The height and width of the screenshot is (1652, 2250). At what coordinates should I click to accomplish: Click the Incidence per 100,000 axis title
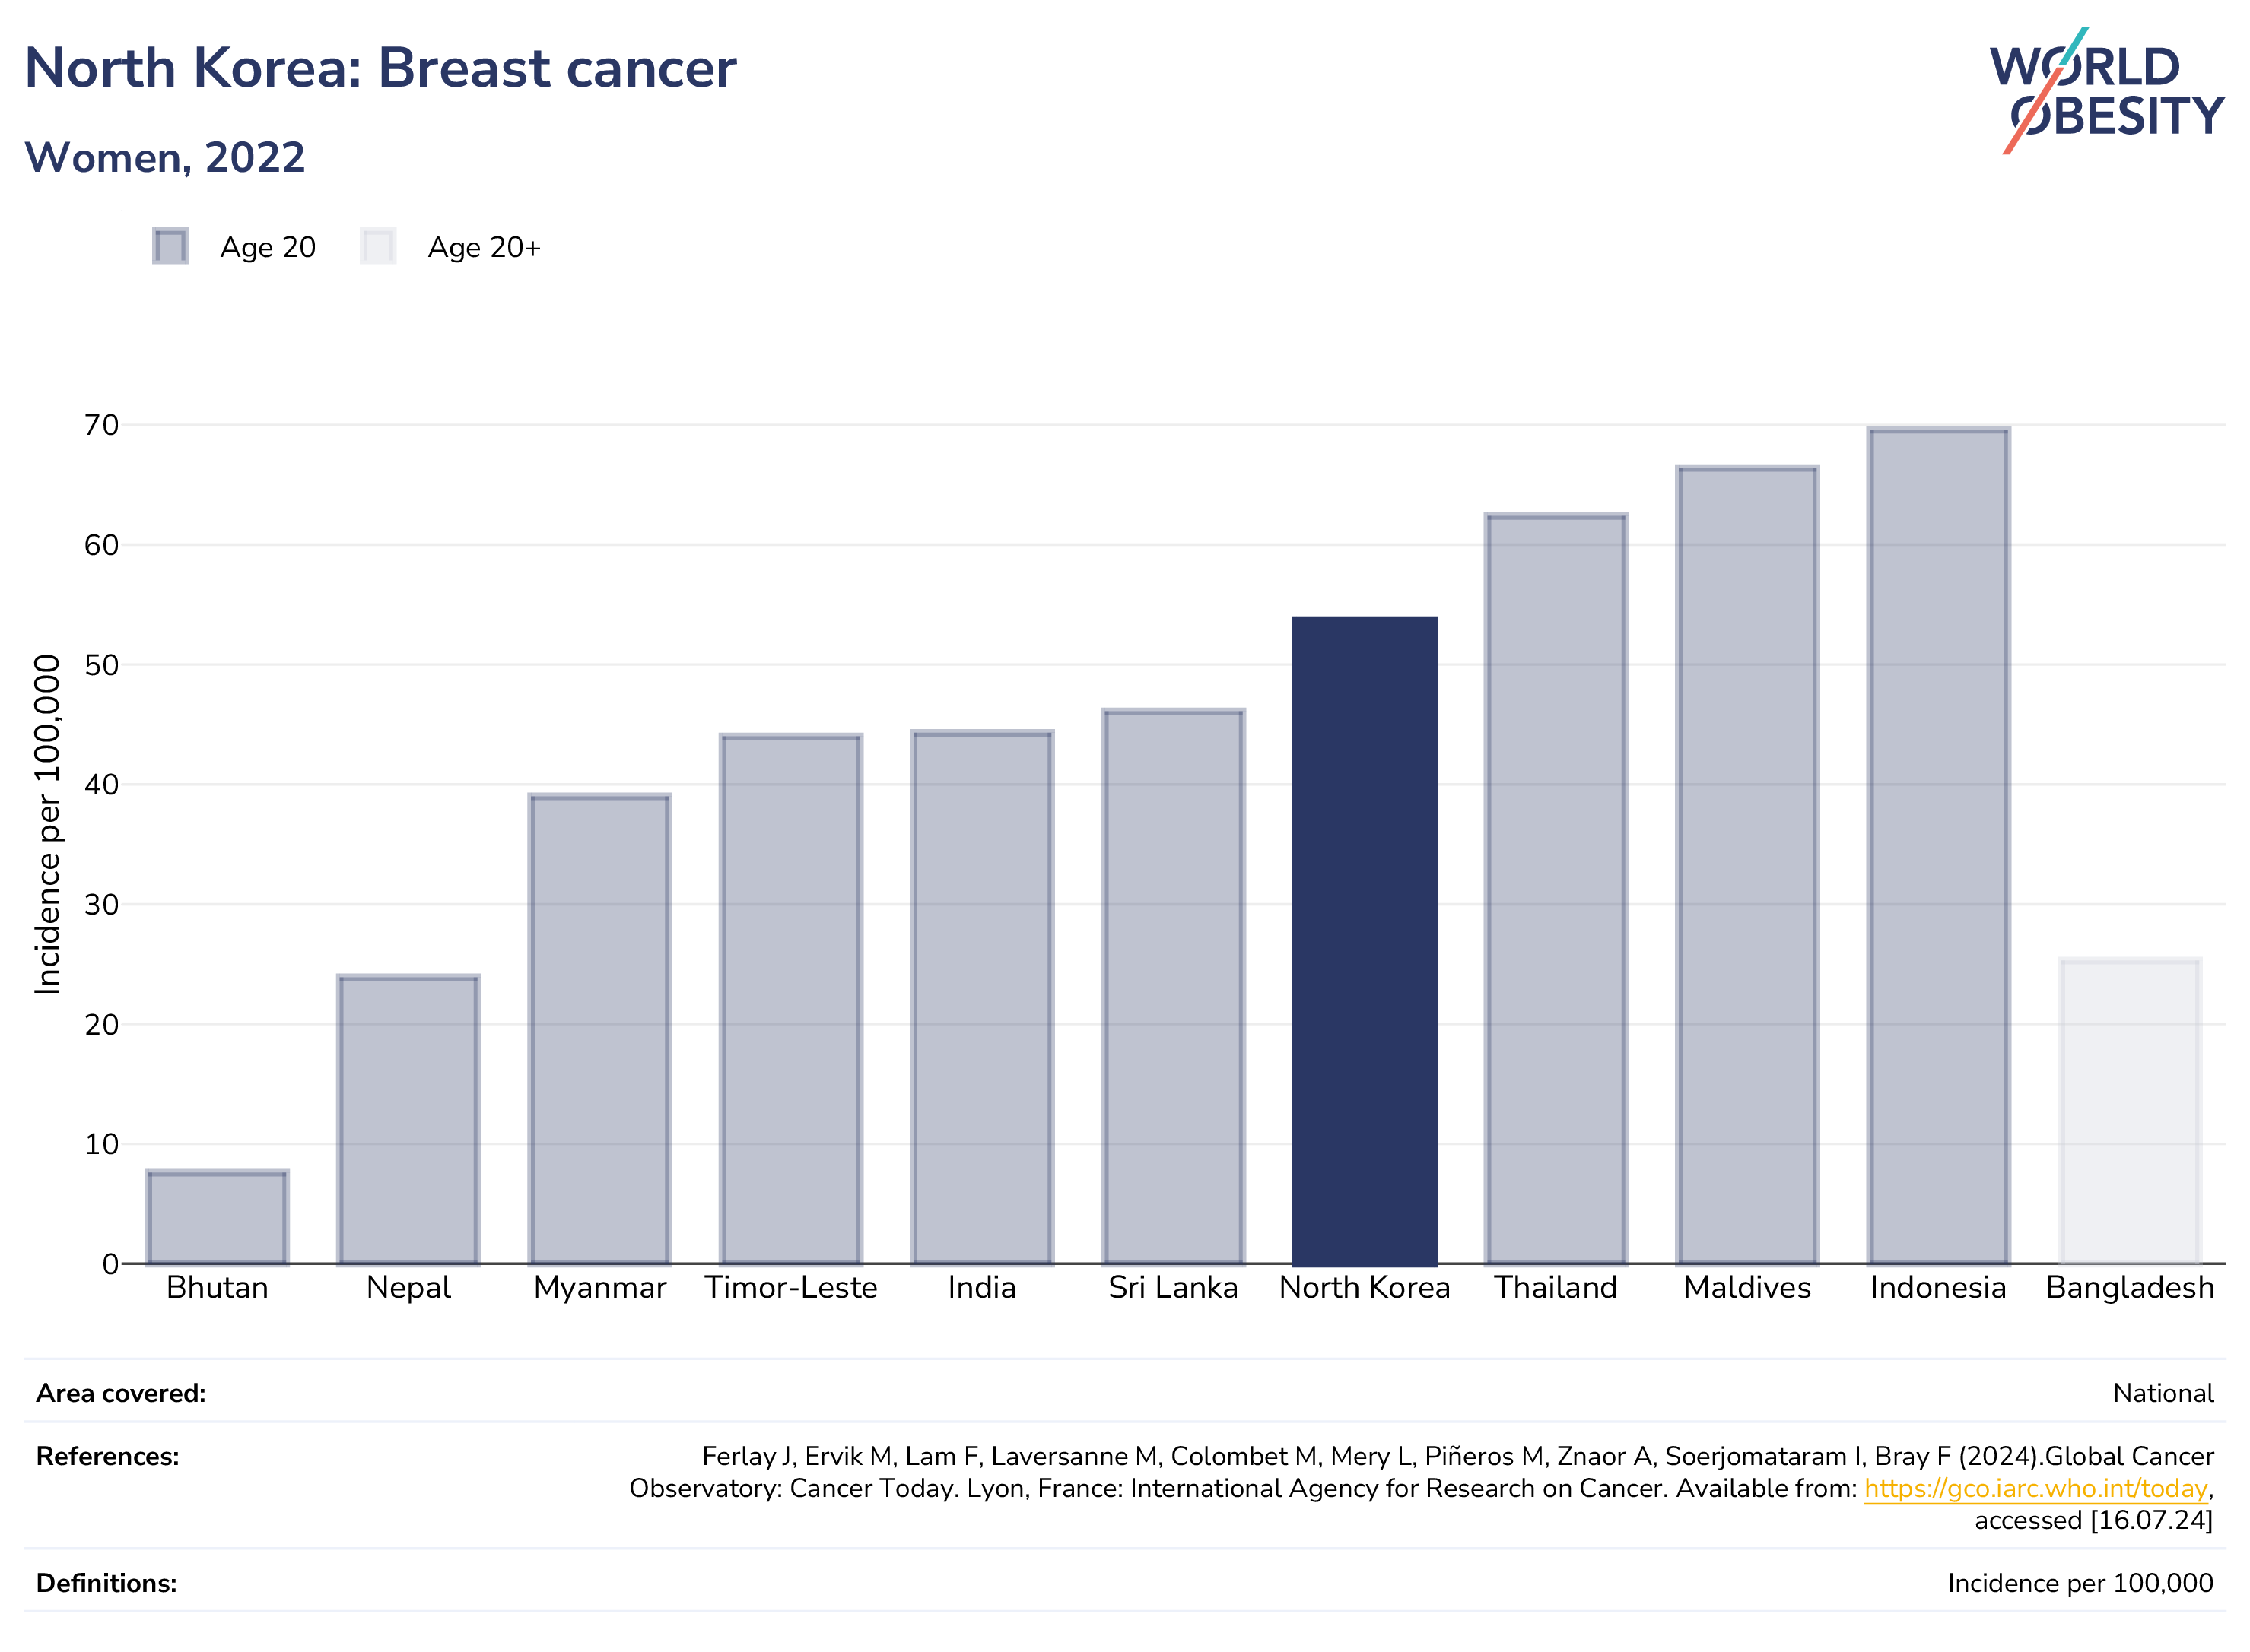47,824
